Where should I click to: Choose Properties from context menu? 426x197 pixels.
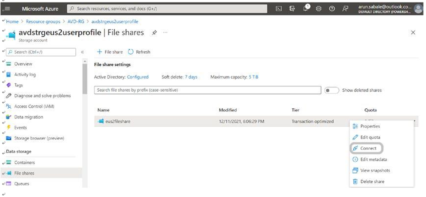point(370,126)
